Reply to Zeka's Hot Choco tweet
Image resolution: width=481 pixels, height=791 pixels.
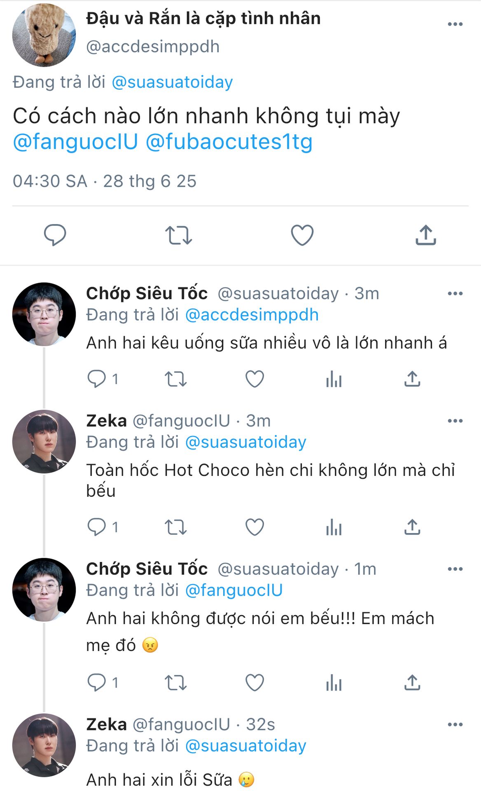pyautogui.click(x=97, y=527)
